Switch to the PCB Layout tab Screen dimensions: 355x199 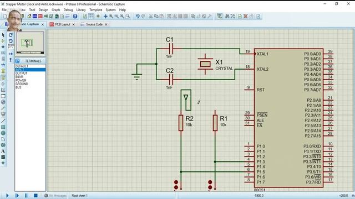click(x=63, y=24)
